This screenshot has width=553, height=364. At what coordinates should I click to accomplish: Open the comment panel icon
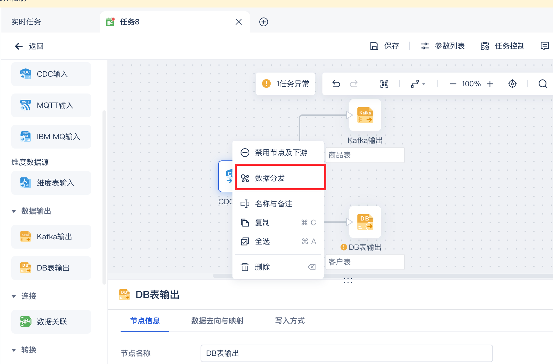545,46
